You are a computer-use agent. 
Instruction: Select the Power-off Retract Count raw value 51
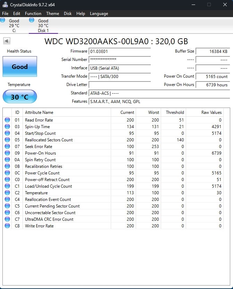[x=219, y=180]
